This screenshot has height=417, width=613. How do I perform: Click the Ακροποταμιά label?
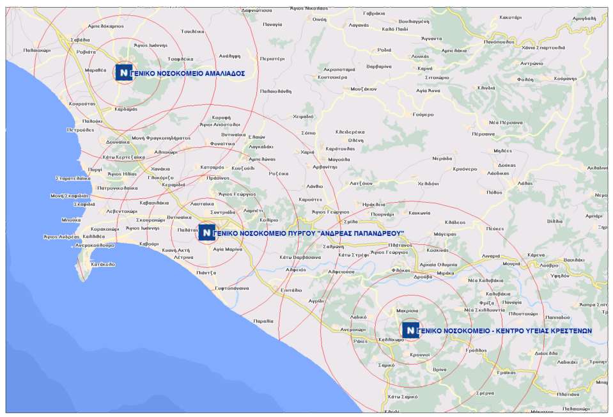(339, 69)
